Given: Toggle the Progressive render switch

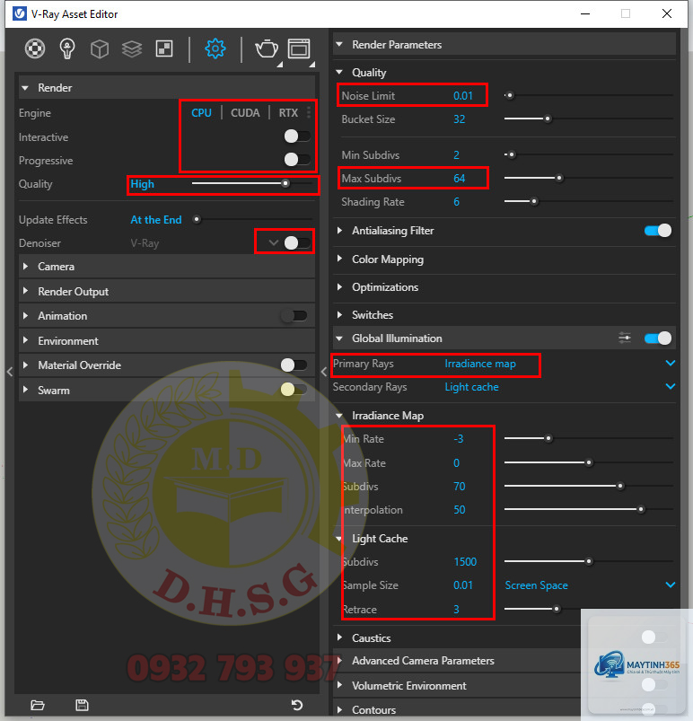Looking at the screenshot, I should click(297, 160).
